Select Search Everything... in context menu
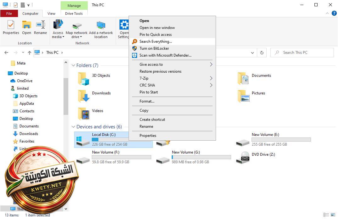338x219 pixels. click(x=156, y=42)
